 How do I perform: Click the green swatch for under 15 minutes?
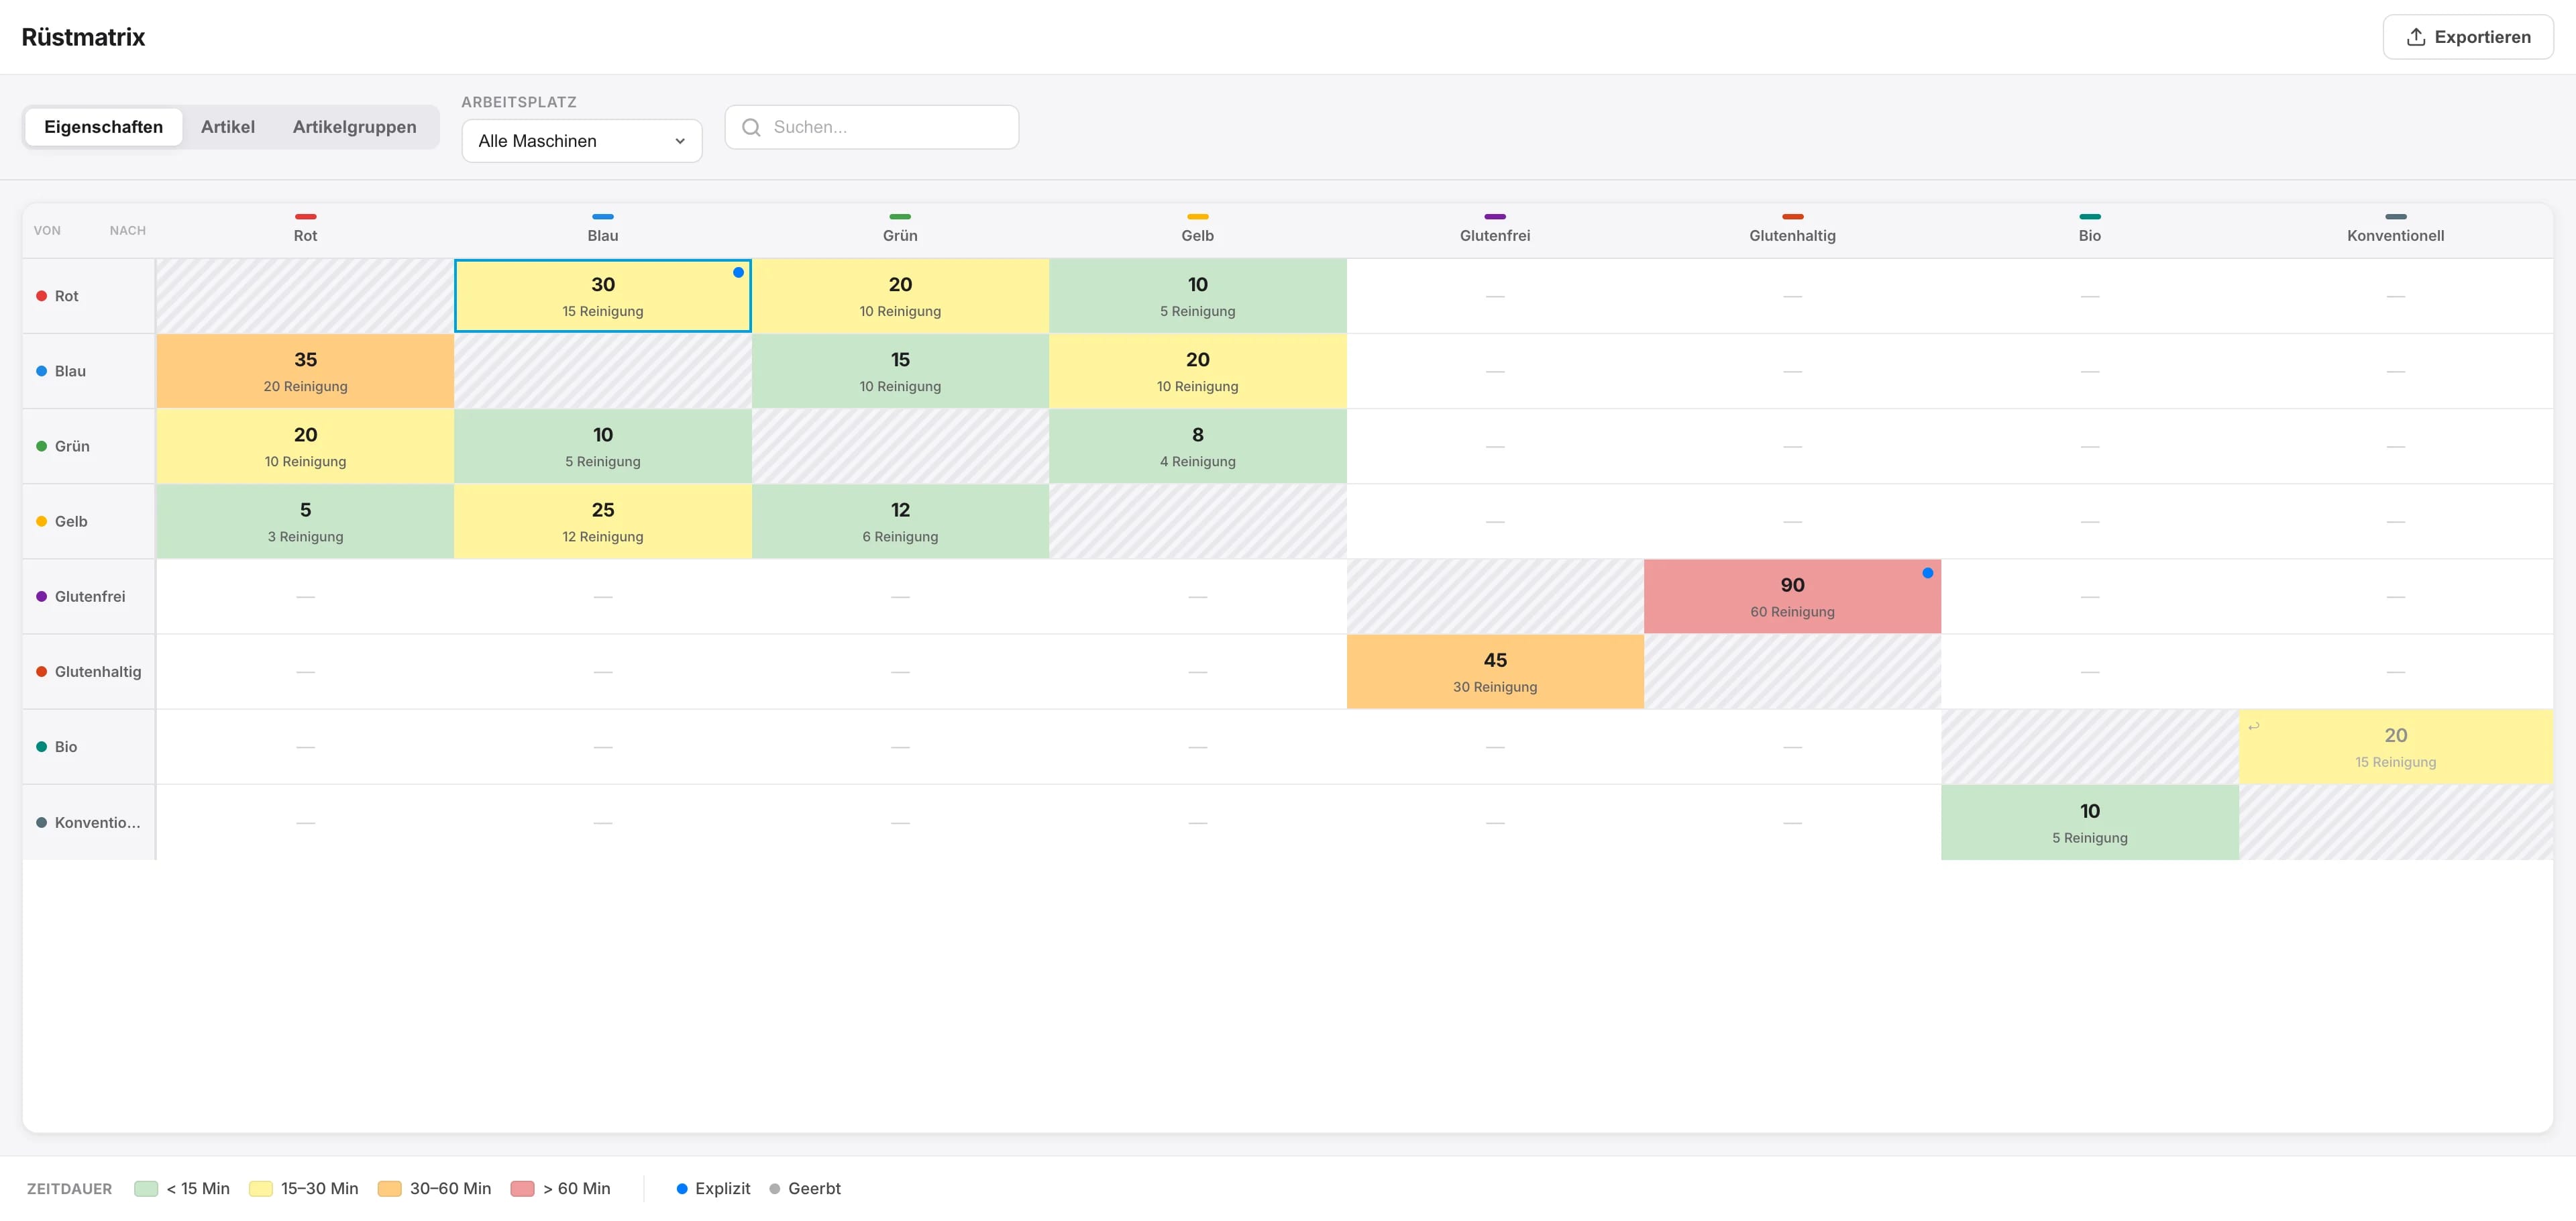146,1188
